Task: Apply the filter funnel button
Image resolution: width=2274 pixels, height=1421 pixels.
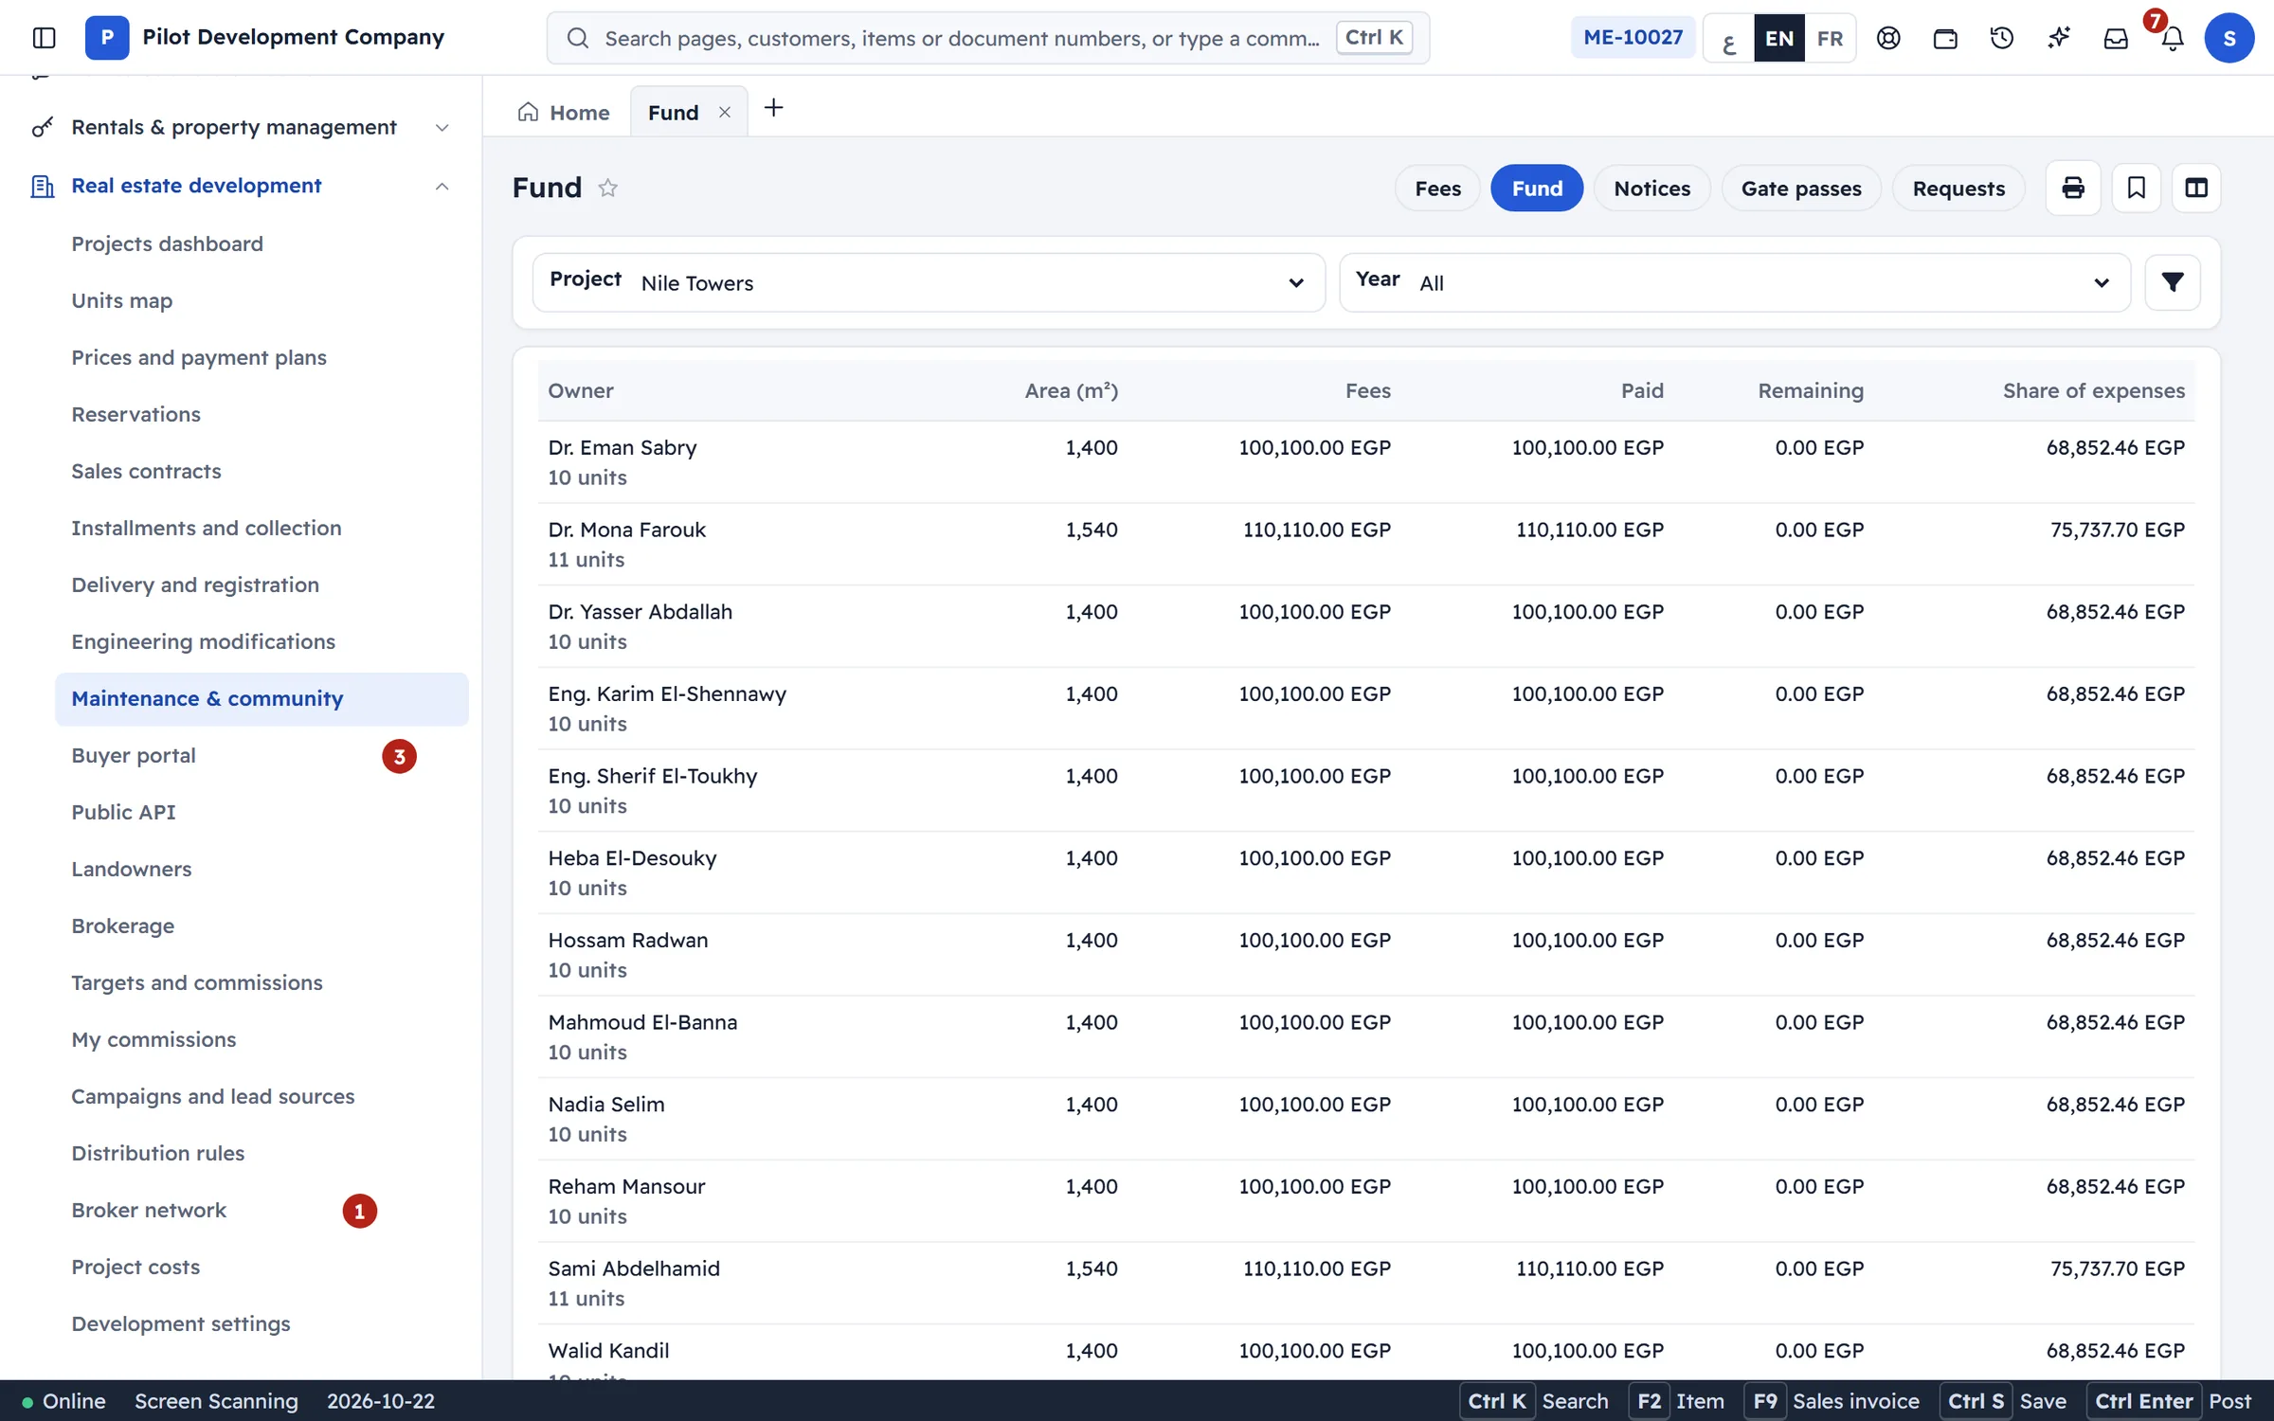Action: tap(2173, 282)
